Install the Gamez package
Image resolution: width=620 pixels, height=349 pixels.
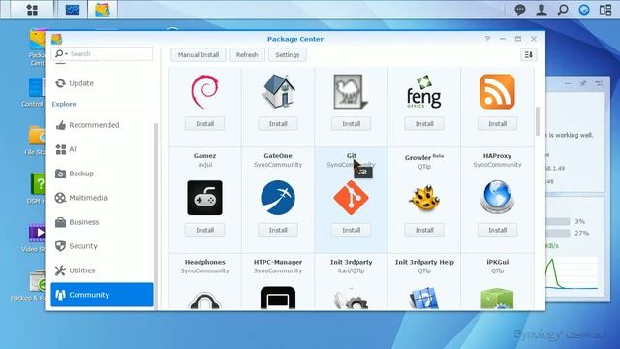coord(204,230)
